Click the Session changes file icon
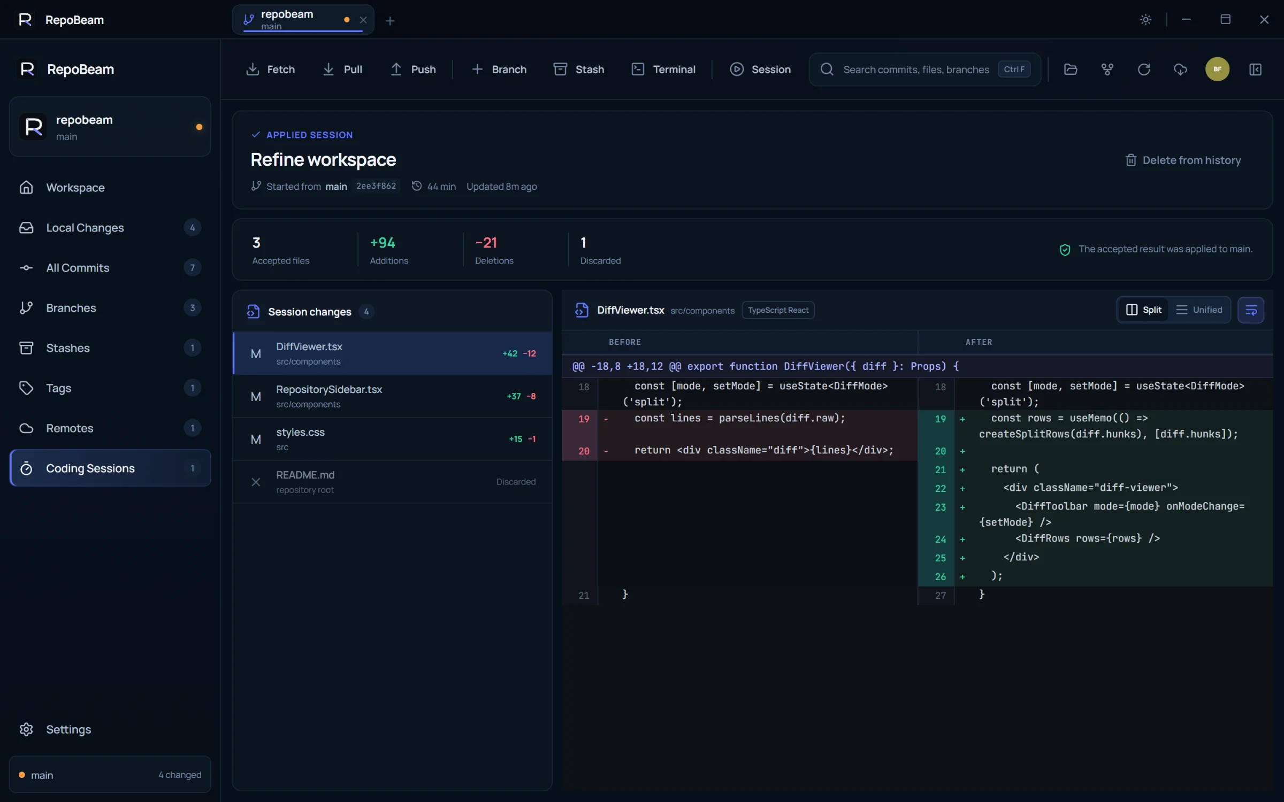The image size is (1284, 802). (x=253, y=312)
